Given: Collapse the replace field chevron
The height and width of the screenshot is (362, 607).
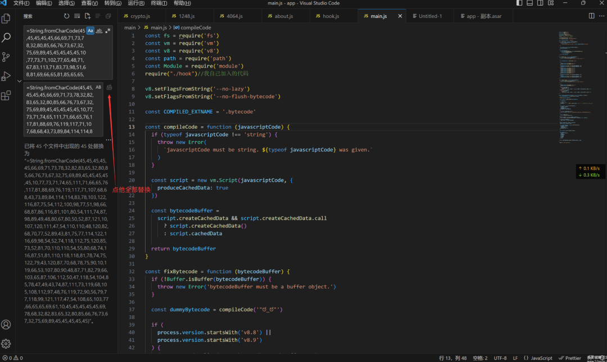Looking at the screenshot, I should tap(19, 81).
